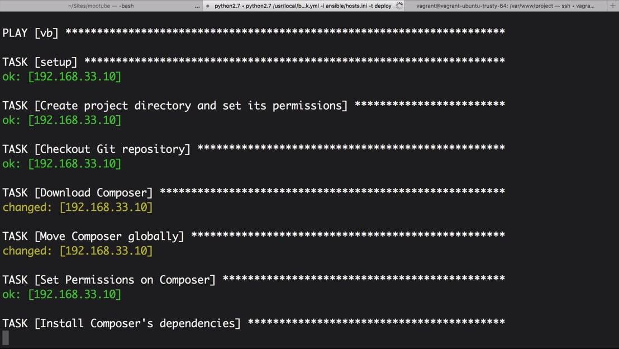Image resolution: width=619 pixels, height=349 pixels.
Task: Click the plus button to add a new tab
Action: coord(613,6)
